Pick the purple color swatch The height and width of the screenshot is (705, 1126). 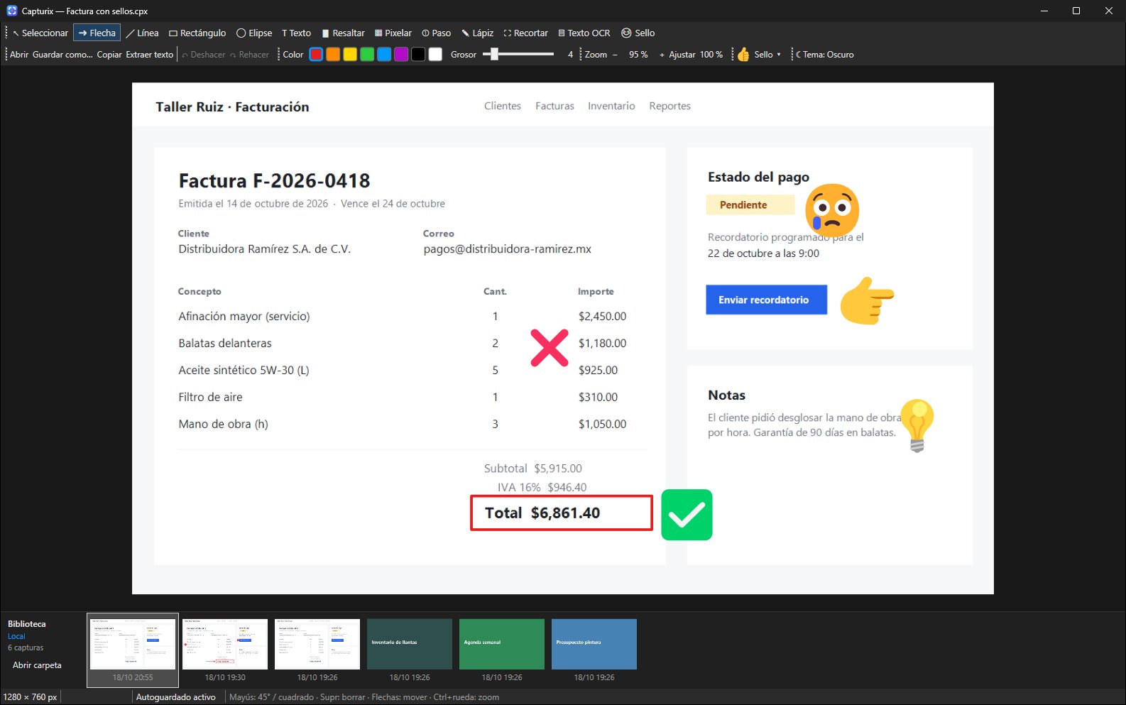pyautogui.click(x=401, y=55)
